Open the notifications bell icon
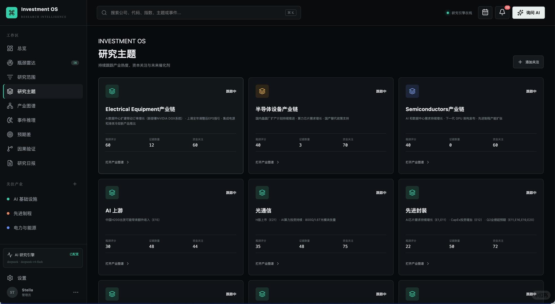This screenshot has height=304, width=555. click(x=502, y=13)
